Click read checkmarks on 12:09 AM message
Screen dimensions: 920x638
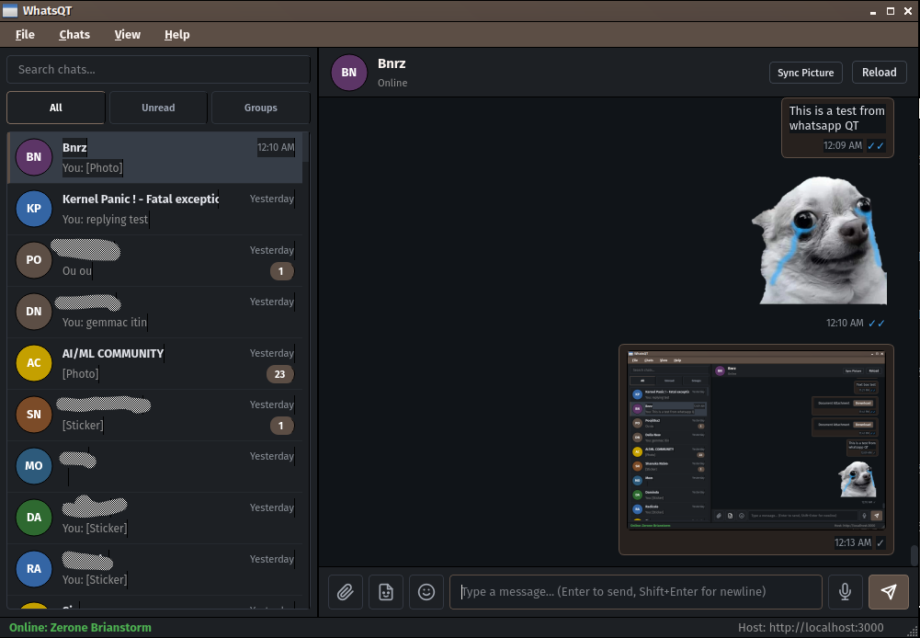pos(876,145)
